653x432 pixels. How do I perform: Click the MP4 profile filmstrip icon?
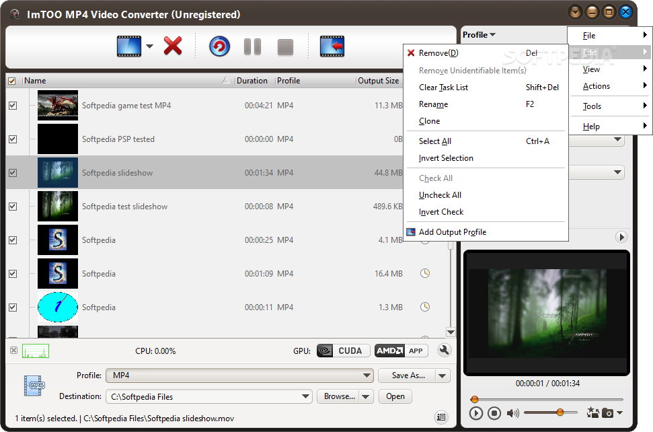(x=34, y=386)
